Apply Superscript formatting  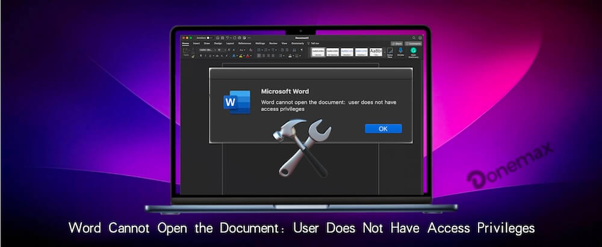[x=226, y=56]
